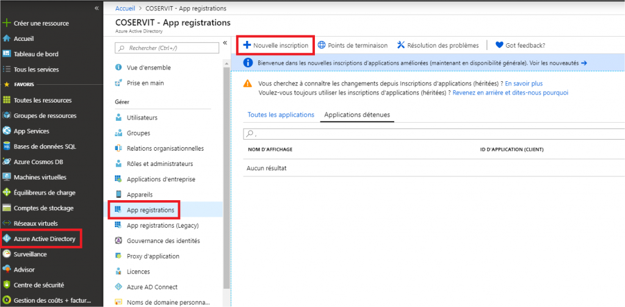Click the Accueil breadcrumb link
The width and height of the screenshot is (625, 307).
pos(125,8)
